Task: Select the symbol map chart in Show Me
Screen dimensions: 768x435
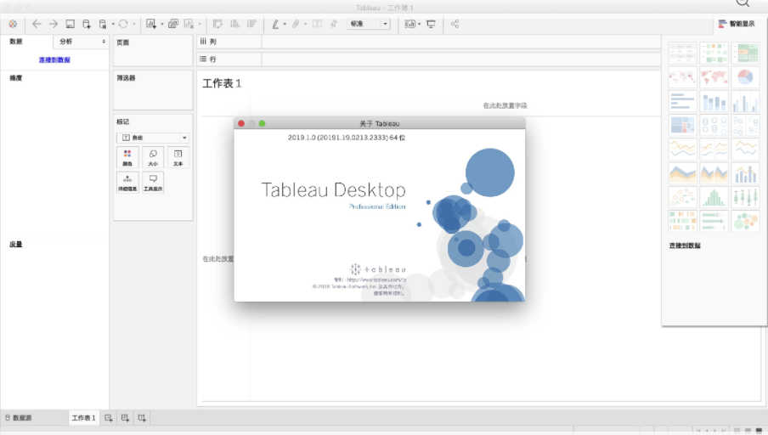Action: [682, 77]
